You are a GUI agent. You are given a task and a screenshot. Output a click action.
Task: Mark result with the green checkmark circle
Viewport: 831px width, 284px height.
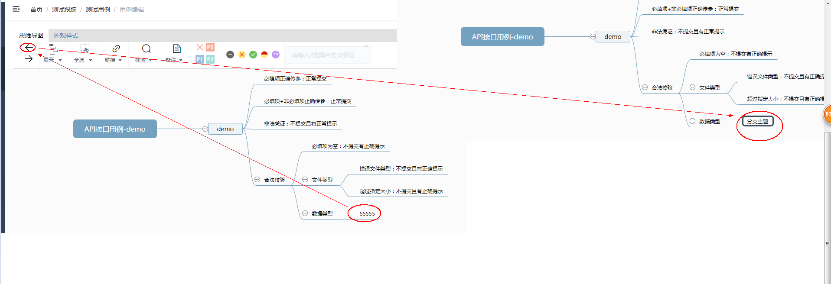pyautogui.click(x=253, y=55)
